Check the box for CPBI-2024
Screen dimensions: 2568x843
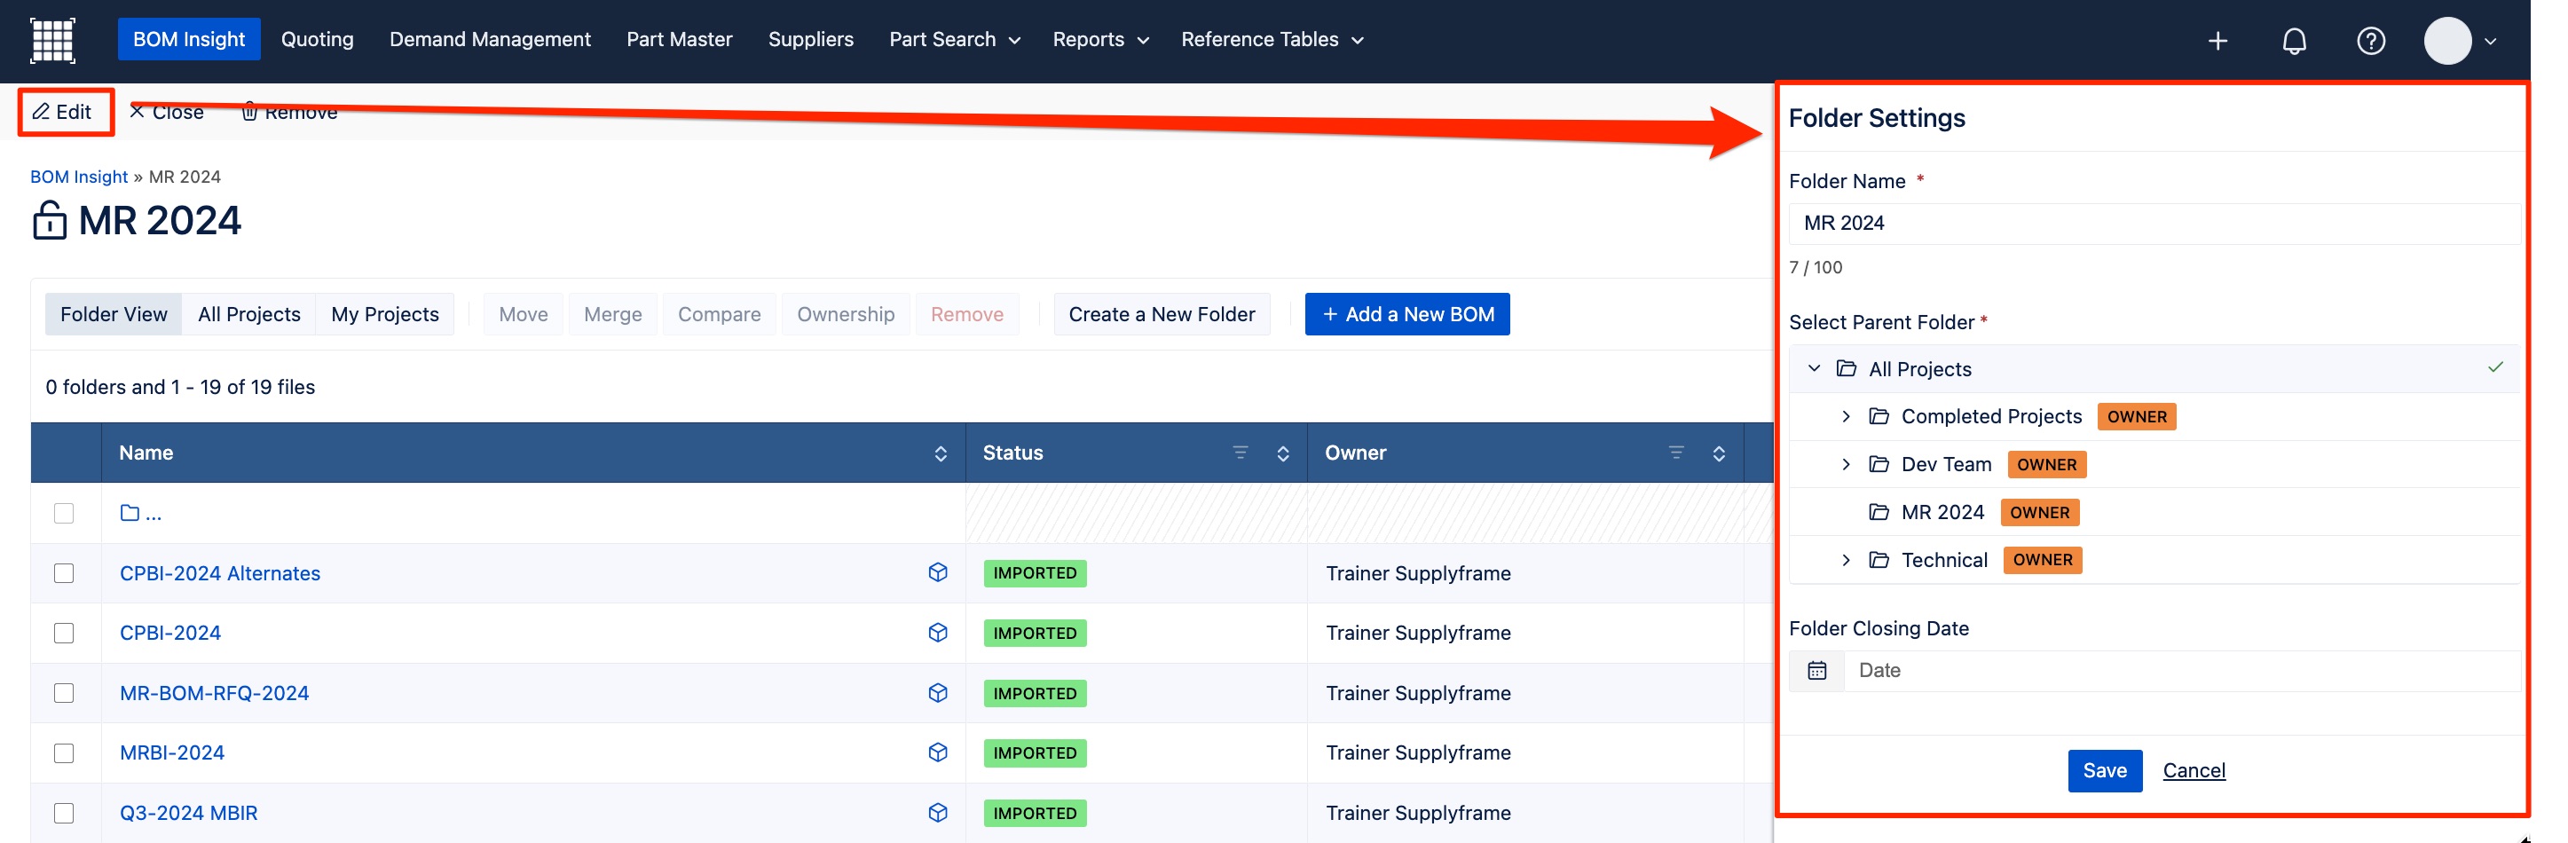coord(64,633)
